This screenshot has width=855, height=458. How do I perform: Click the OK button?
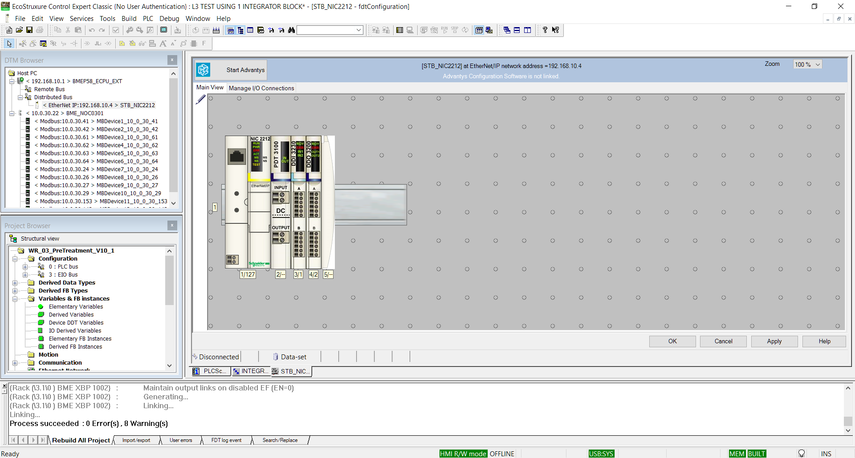[x=672, y=341]
